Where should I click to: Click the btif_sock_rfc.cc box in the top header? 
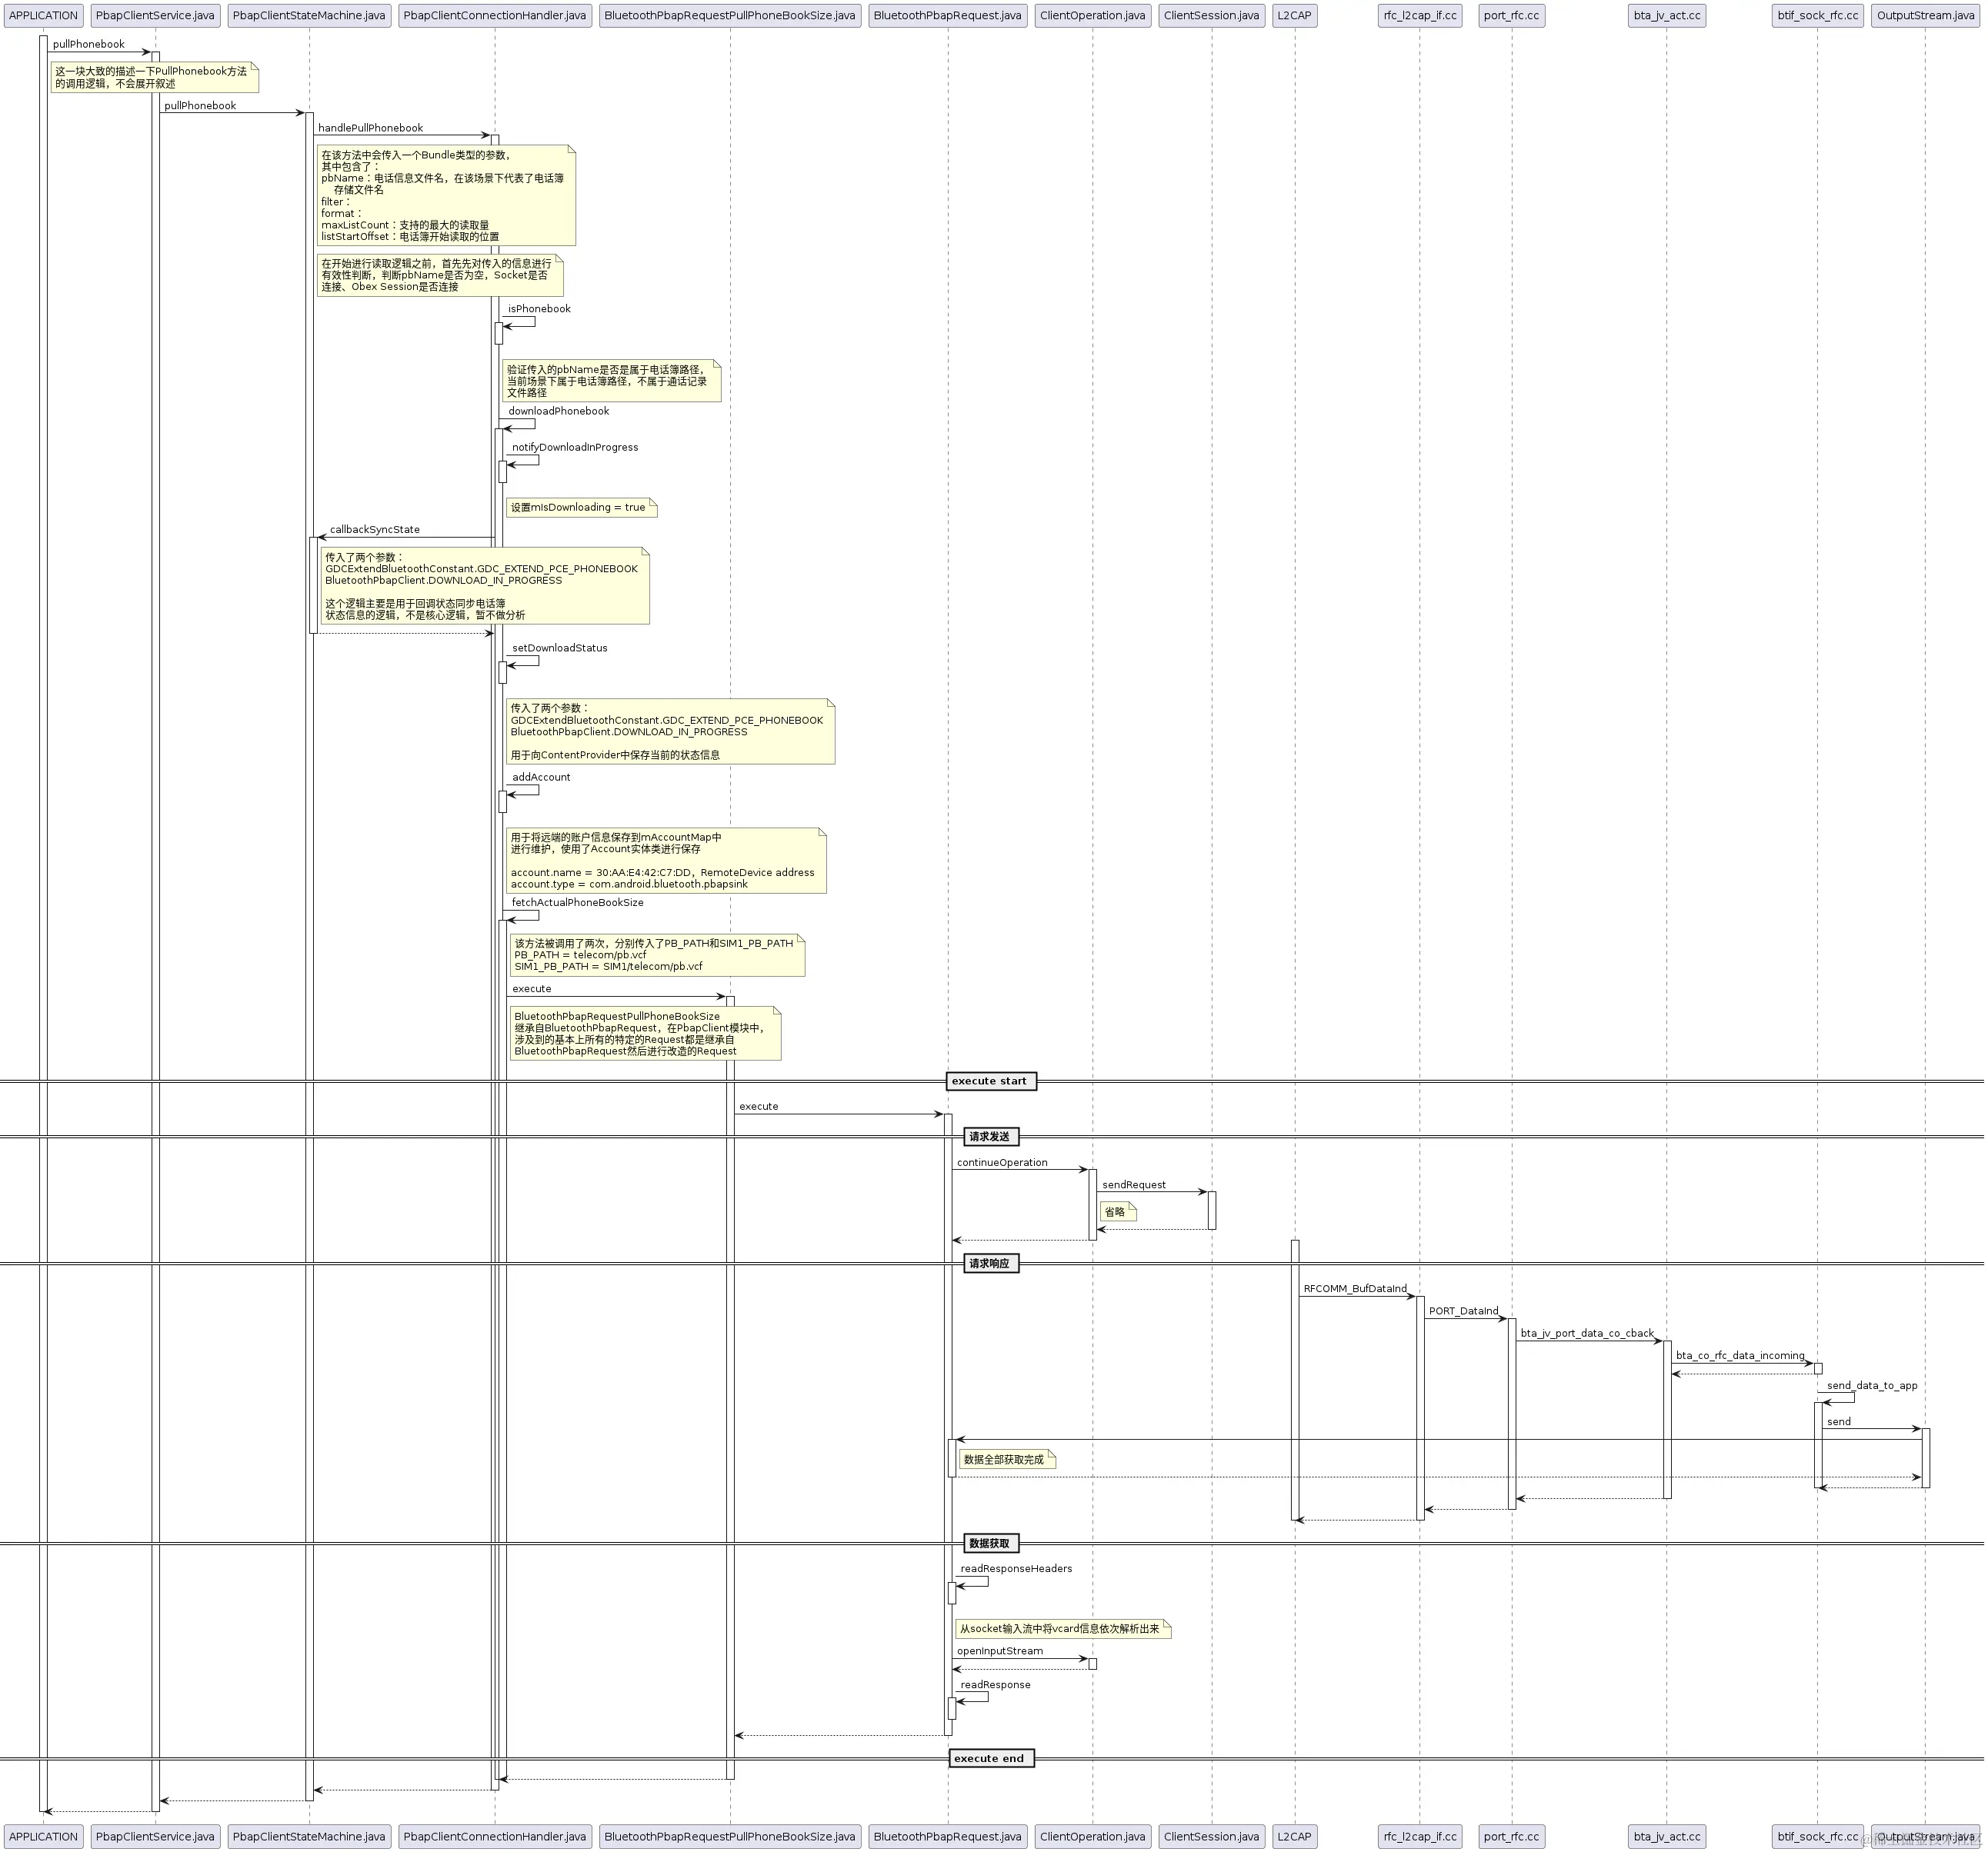[1818, 15]
